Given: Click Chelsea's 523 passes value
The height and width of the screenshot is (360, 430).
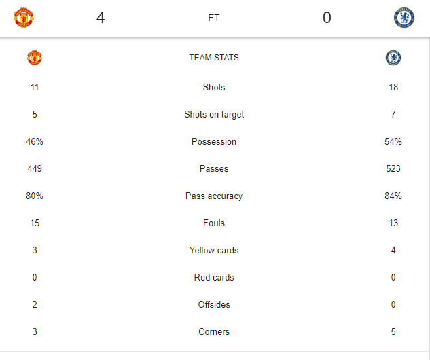Looking at the screenshot, I should pos(393,168).
